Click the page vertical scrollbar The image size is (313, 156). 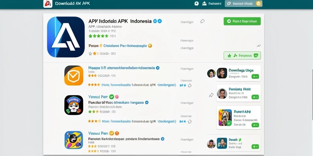pyautogui.click(x=312, y=94)
